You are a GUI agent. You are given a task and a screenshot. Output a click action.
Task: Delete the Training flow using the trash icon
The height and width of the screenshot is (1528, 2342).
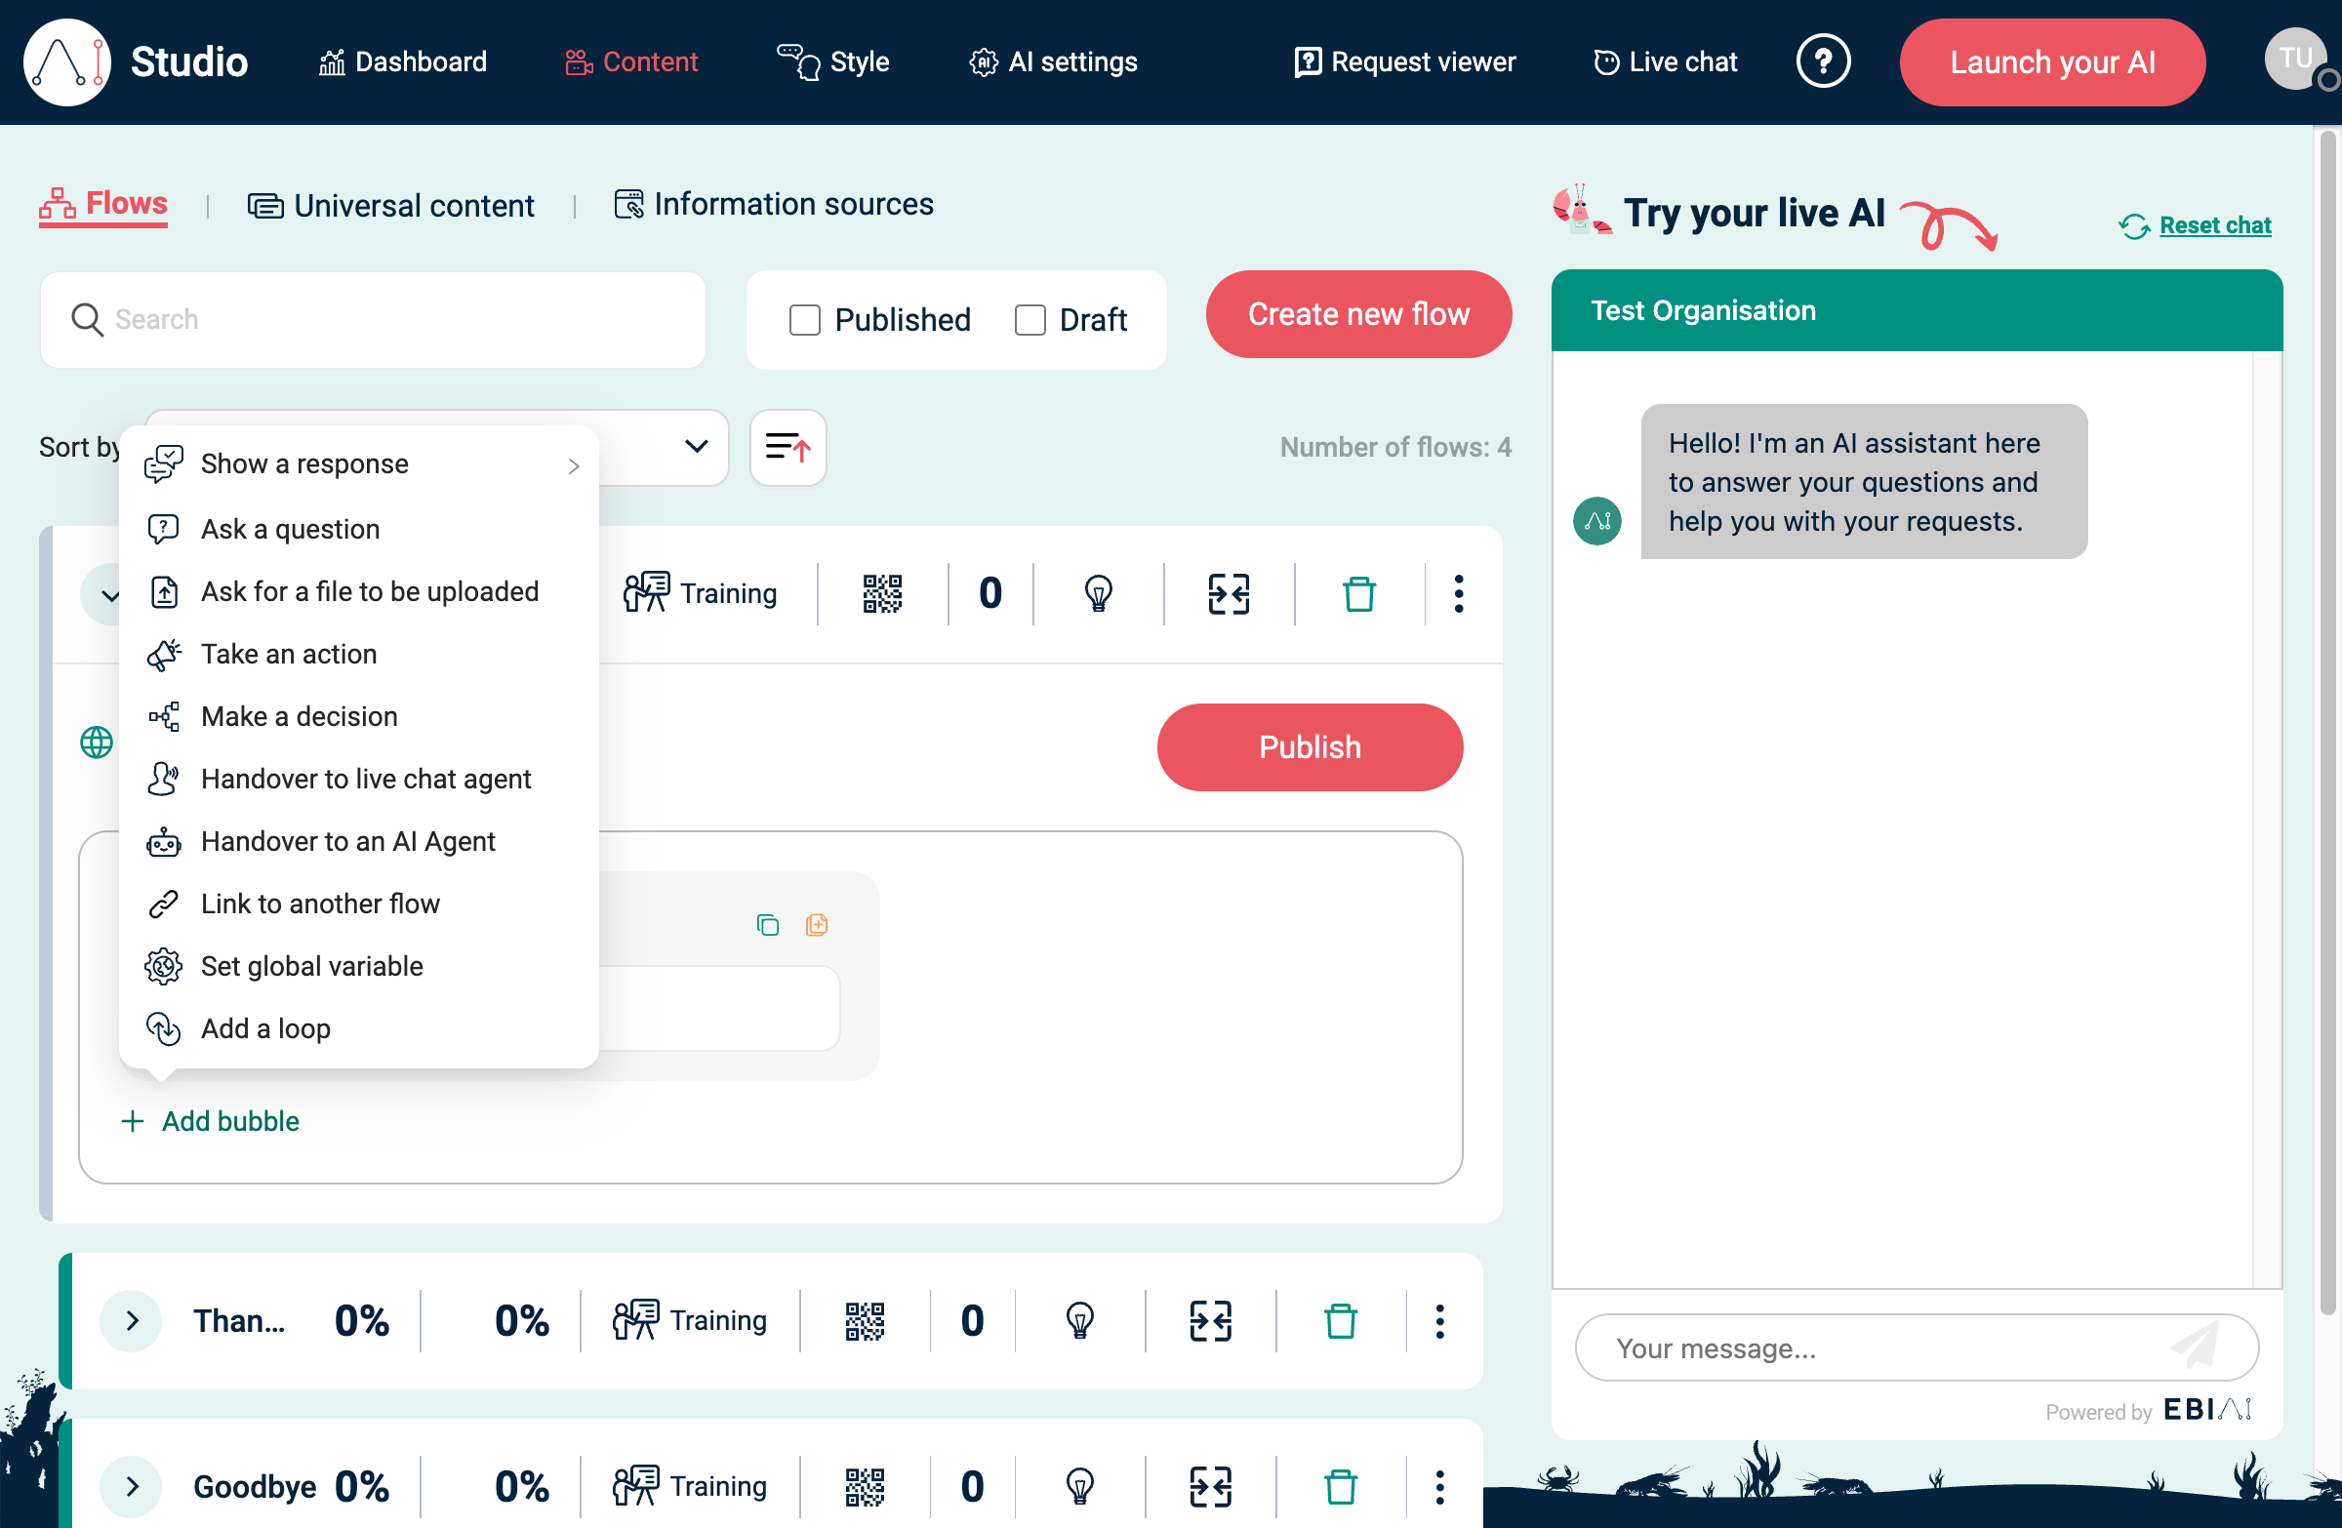[1359, 593]
